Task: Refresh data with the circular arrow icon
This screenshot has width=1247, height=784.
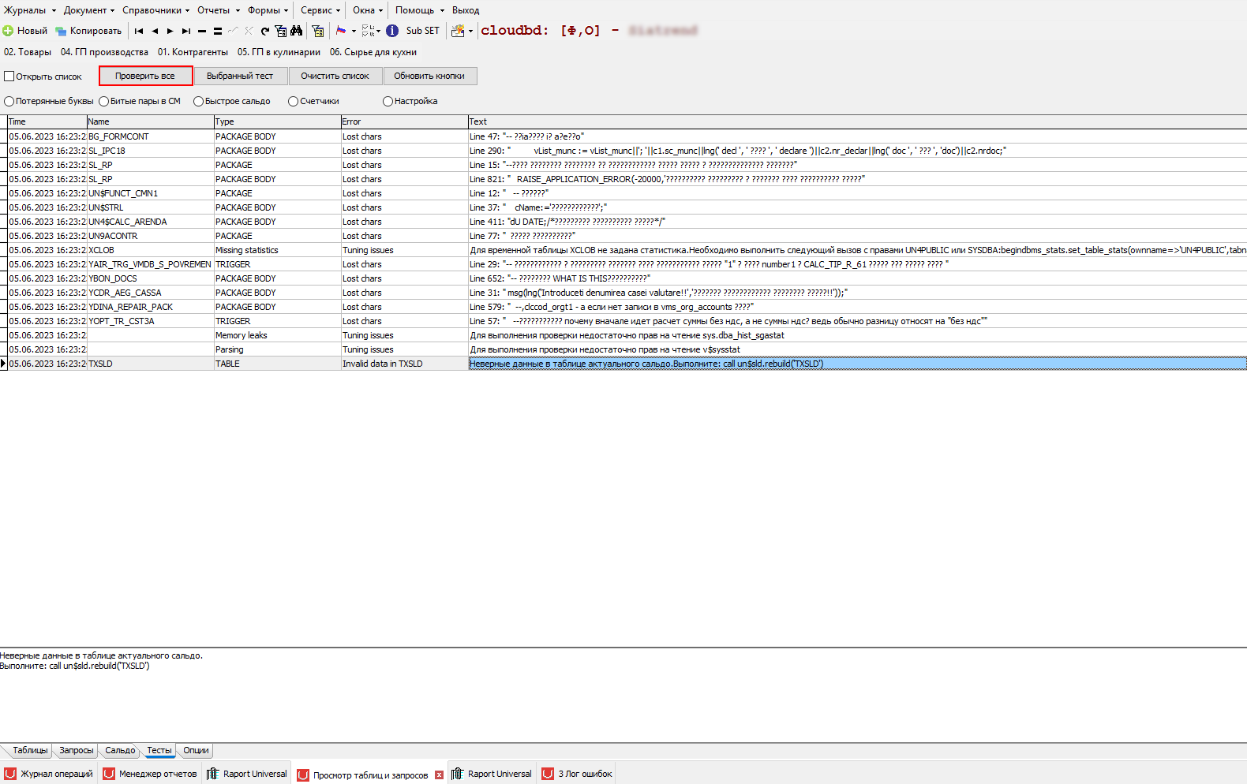Action: point(265,31)
